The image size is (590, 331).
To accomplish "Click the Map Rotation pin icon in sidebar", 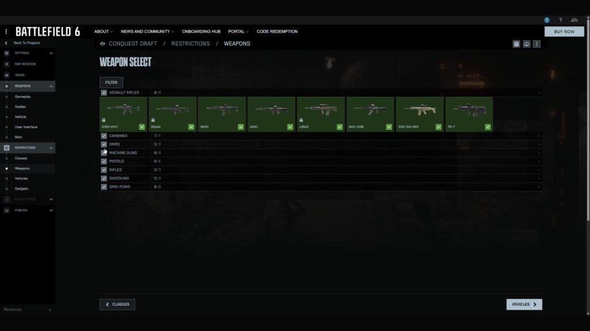I will coord(6,64).
